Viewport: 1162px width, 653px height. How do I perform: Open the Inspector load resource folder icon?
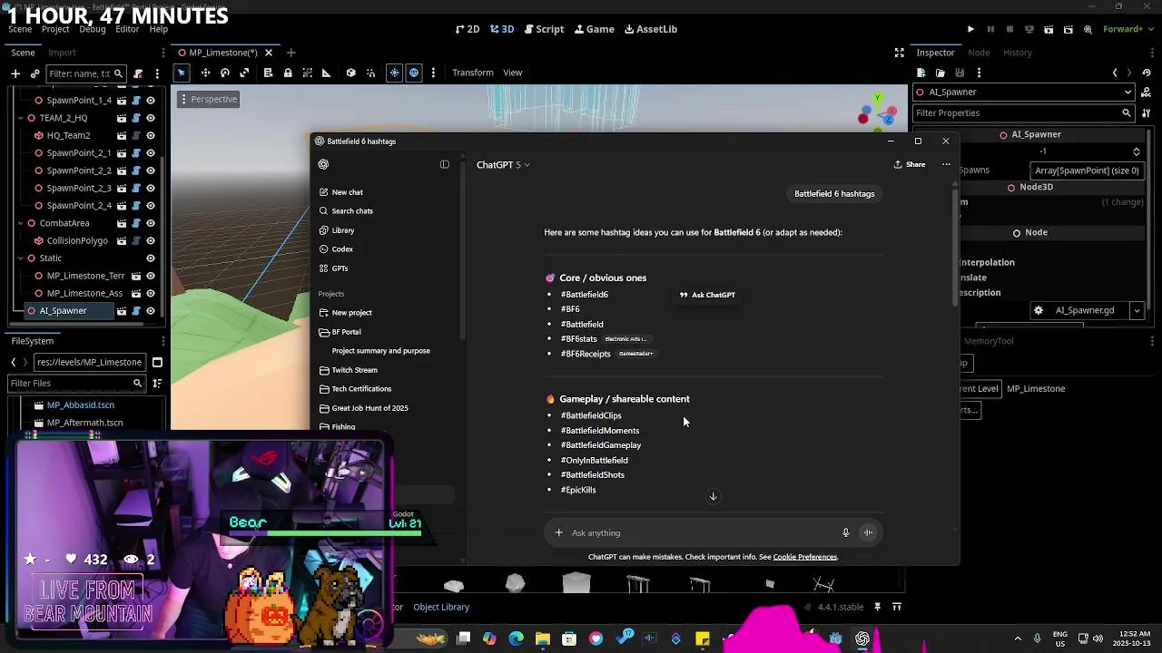point(940,73)
